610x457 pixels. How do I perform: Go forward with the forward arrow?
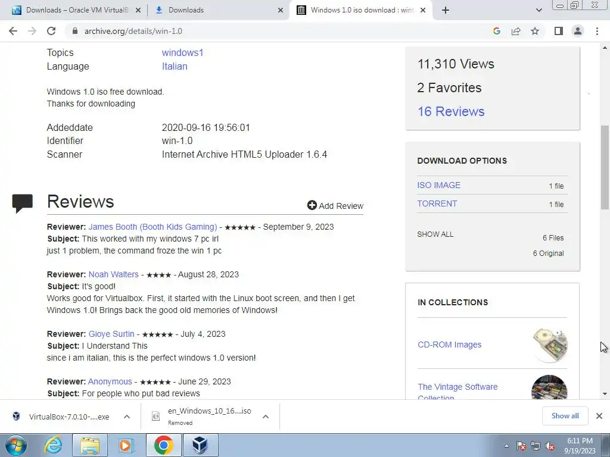32,31
